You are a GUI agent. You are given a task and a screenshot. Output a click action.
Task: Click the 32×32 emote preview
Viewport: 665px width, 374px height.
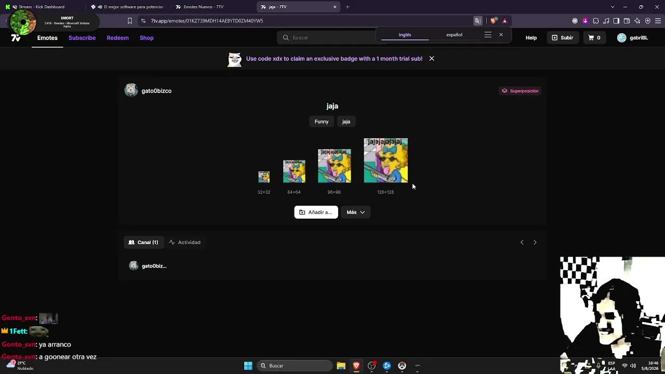tap(264, 177)
